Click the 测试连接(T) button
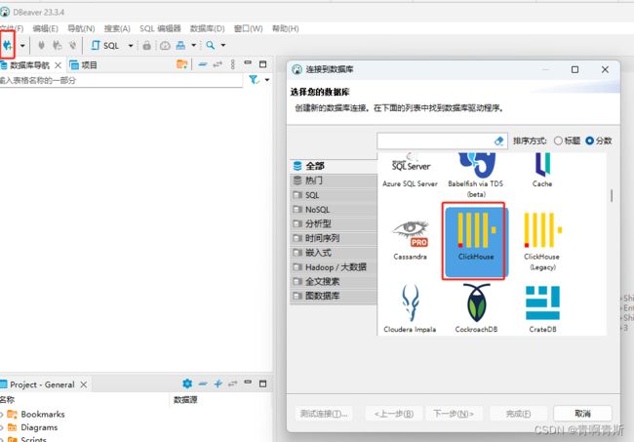 pyautogui.click(x=324, y=414)
